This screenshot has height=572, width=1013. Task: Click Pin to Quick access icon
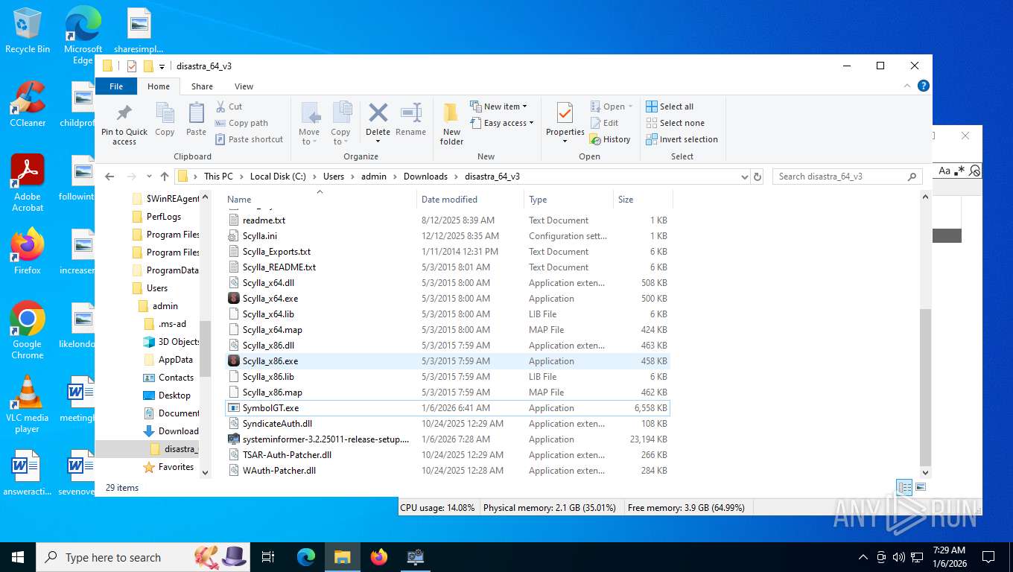pyautogui.click(x=124, y=124)
